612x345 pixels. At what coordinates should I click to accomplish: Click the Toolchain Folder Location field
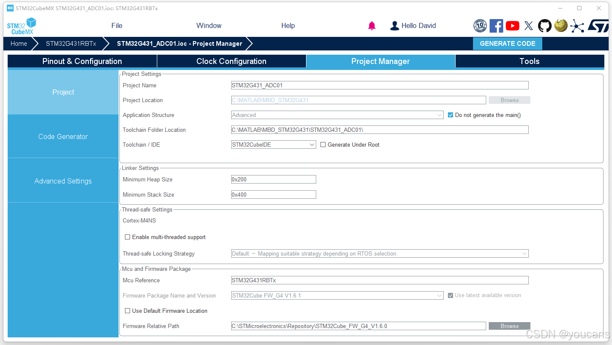380,130
